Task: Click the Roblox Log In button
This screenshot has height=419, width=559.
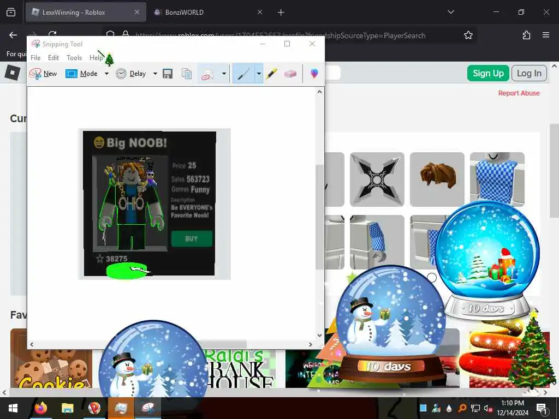Action: pyautogui.click(x=529, y=73)
